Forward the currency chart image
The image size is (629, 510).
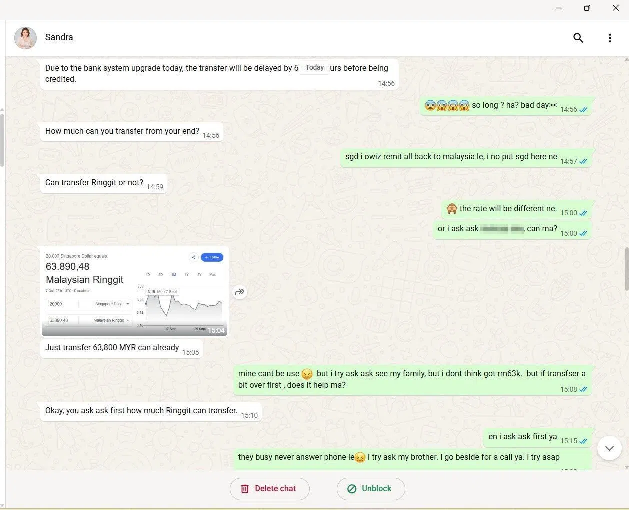[x=240, y=292]
